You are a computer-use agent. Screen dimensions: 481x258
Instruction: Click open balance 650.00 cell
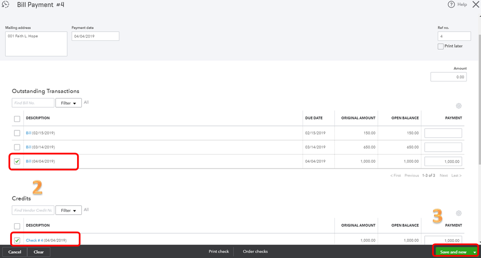[x=413, y=147]
